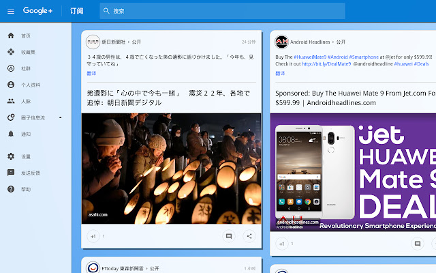Comment on the 朝日新聞社 post
This screenshot has height=273, width=436.
(229, 236)
